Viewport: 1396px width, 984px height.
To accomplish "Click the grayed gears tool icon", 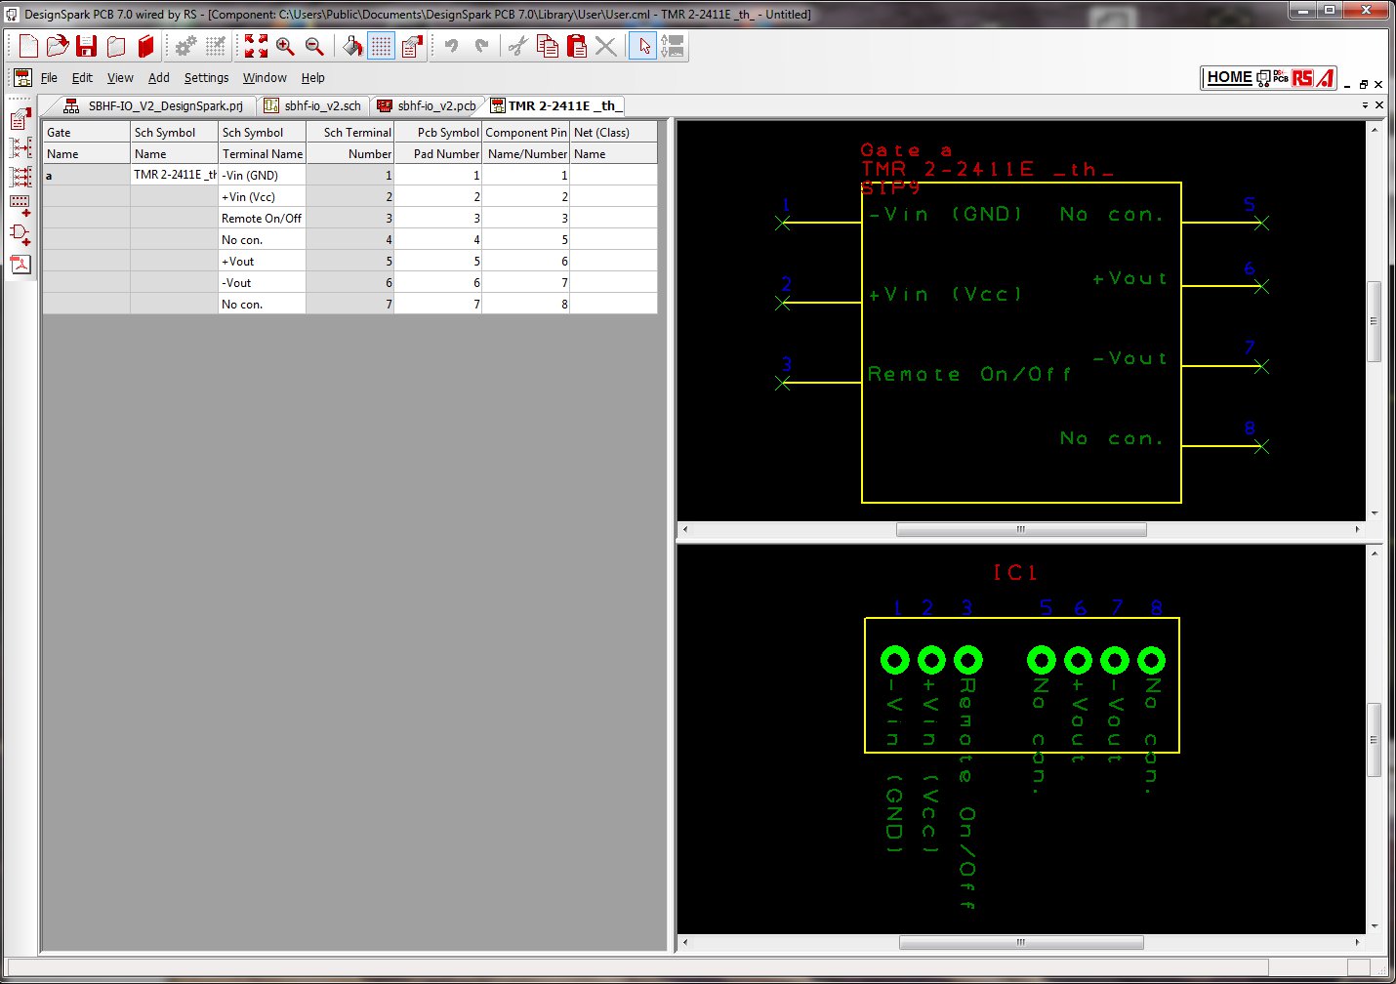I will click(x=185, y=46).
